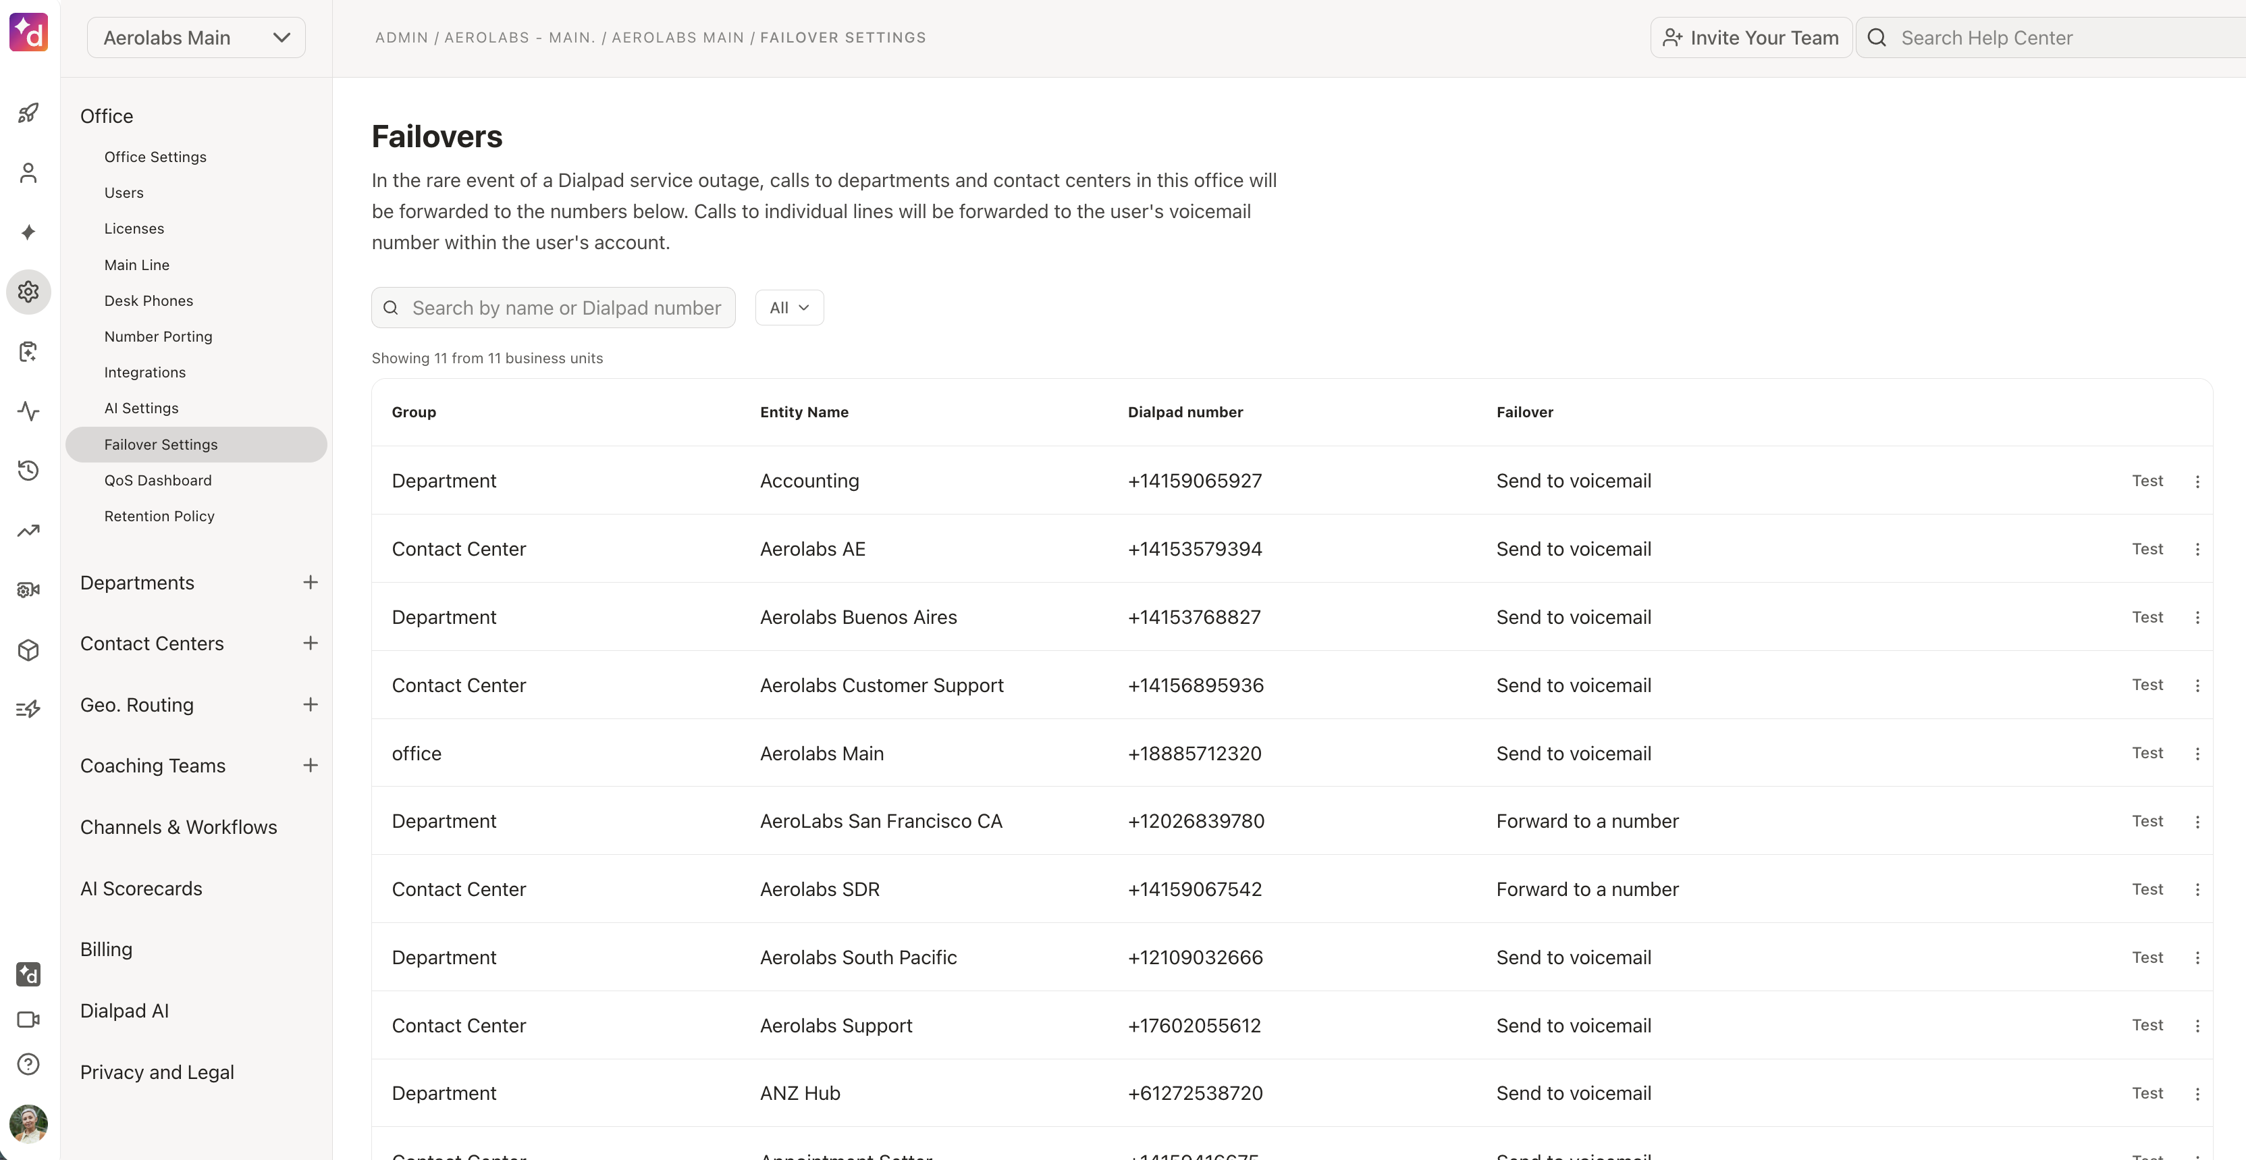
Task: Click the user avatar photo
Action: pos(29,1124)
